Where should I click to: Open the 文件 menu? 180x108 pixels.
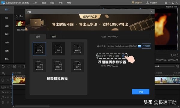[x=35, y=3]
